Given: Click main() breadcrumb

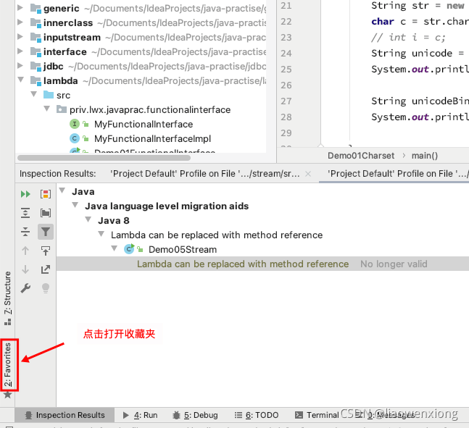Looking at the screenshot, I should 425,156.
